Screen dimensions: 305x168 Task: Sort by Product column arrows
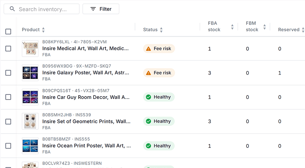43,30
